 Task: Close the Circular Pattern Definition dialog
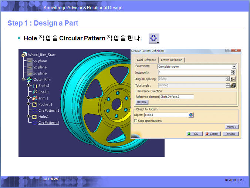click(x=236, y=50)
